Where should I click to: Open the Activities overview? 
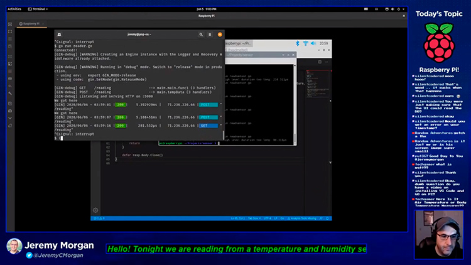pos(14,9)
